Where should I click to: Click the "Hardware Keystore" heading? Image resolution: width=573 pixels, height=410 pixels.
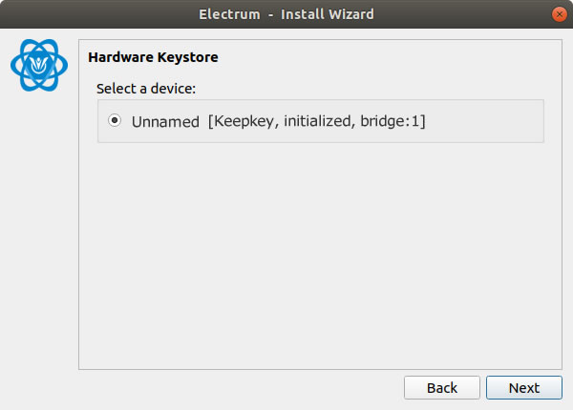(x=153, y=57)
